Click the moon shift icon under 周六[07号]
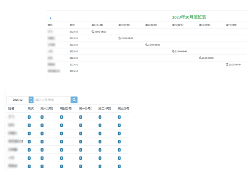The image size is (247, 178). 120,38
